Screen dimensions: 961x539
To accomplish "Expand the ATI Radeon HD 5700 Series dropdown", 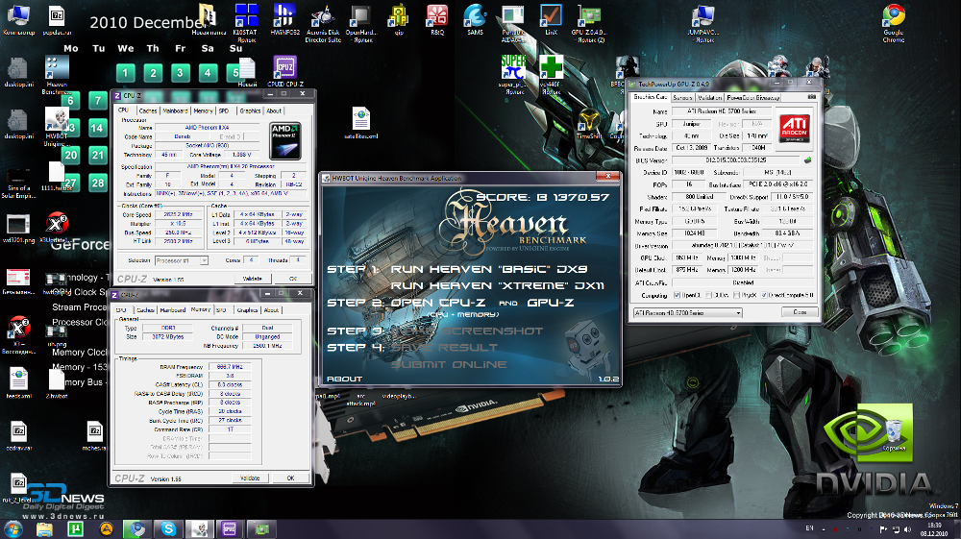I will tap(738, 313).
